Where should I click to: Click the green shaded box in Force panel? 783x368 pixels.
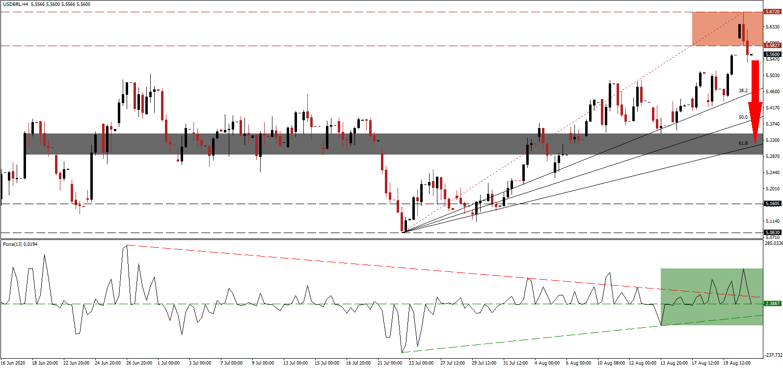pyautogui.click(x=711, y=296)
